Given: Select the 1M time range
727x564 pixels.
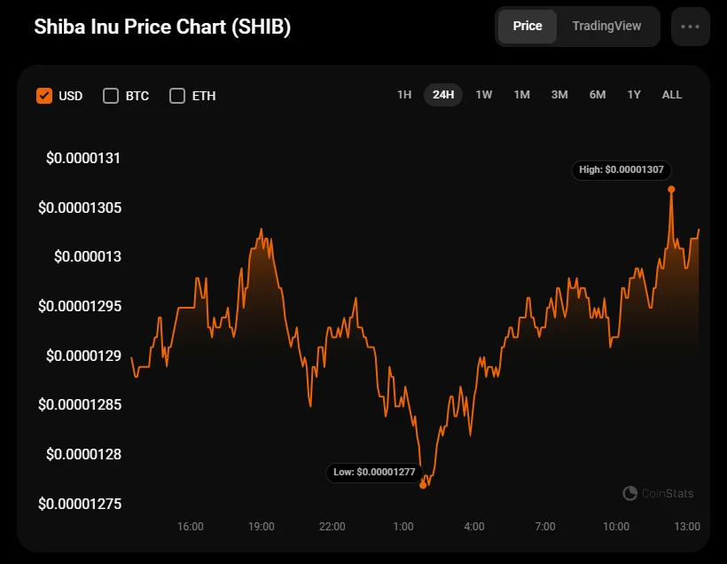Looking at the screenshot, I should [521, 95].
